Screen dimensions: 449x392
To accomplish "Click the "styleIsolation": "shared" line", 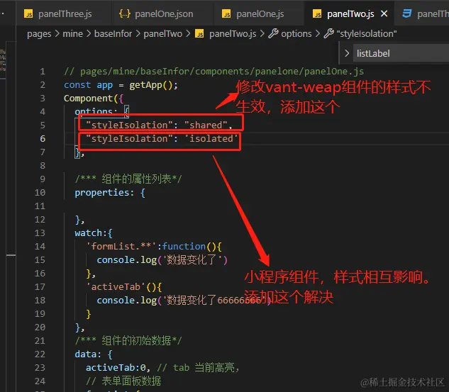I will point(159,125).
